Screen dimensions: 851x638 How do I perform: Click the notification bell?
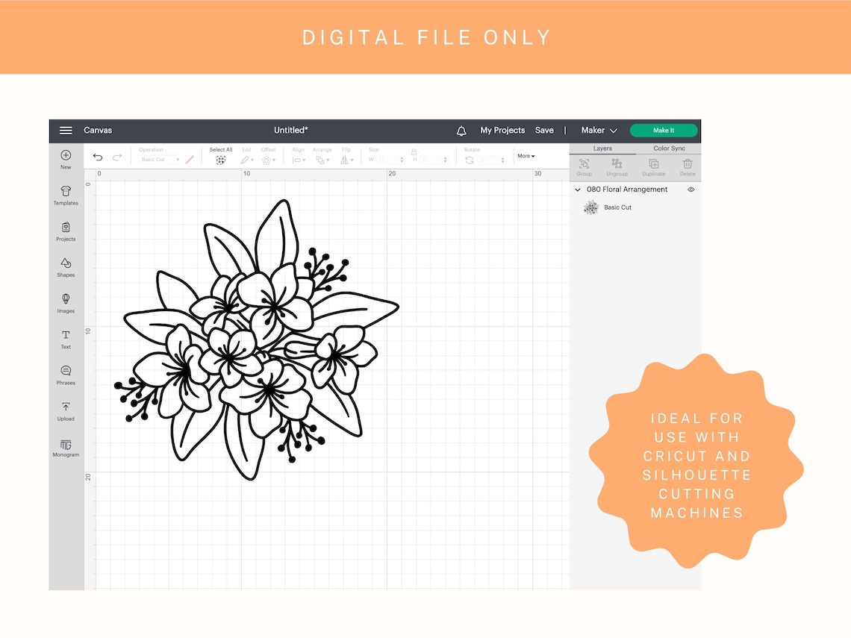click(x=461, y=130)
